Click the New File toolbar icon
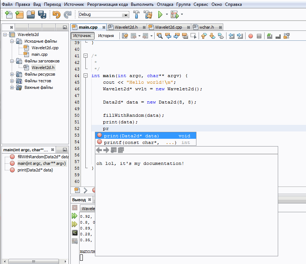 tap(8, 15)
